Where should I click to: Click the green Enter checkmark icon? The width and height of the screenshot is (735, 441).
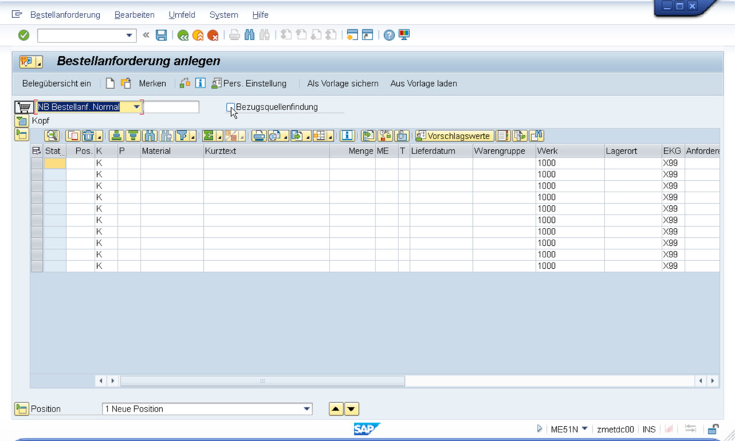(x=24, y=35)
